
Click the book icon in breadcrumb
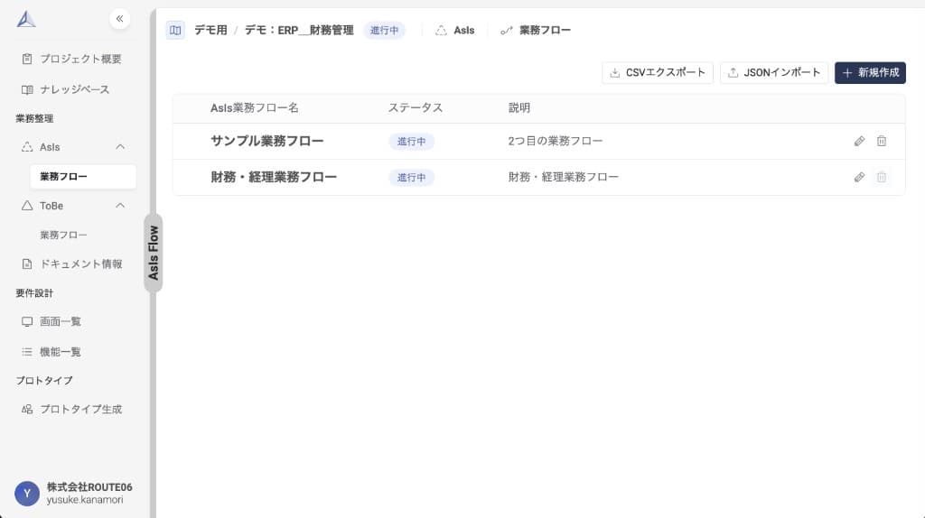click(175, 30)
